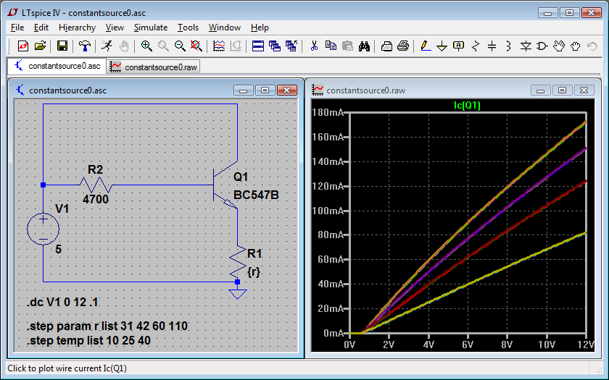Halt simulation with the hand icon
This screenshot has width=609, height=380.
[123, 46]
